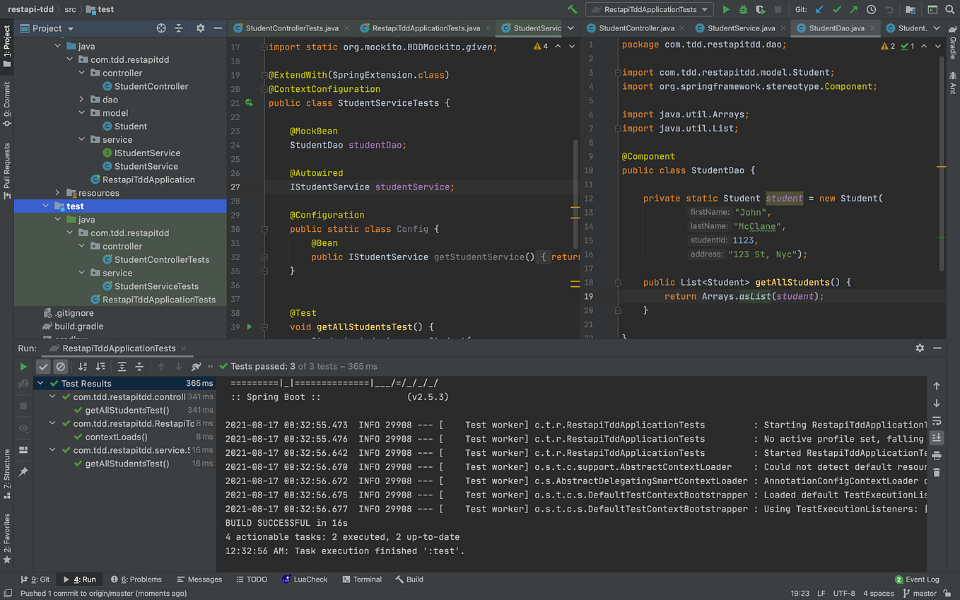Sort test results alphabetically

[x=83, y=366]
